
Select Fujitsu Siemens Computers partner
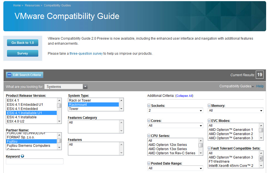(31, 146)
